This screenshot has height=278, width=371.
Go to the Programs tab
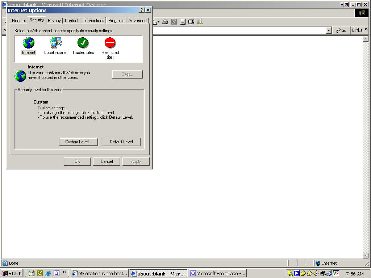click(x=116, y=21)
